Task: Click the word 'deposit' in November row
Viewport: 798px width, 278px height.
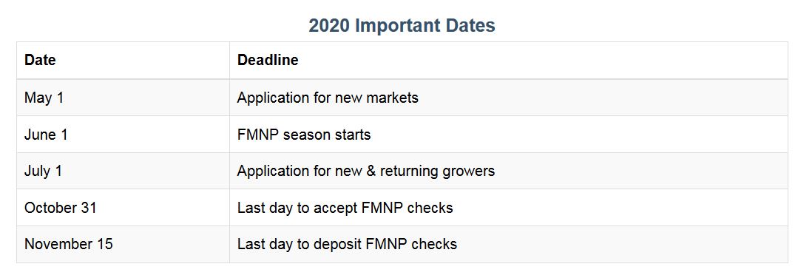Action: pyautogui.click(x=338, y=245)
